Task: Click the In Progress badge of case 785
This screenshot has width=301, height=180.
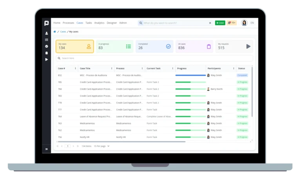Action: 242,82
